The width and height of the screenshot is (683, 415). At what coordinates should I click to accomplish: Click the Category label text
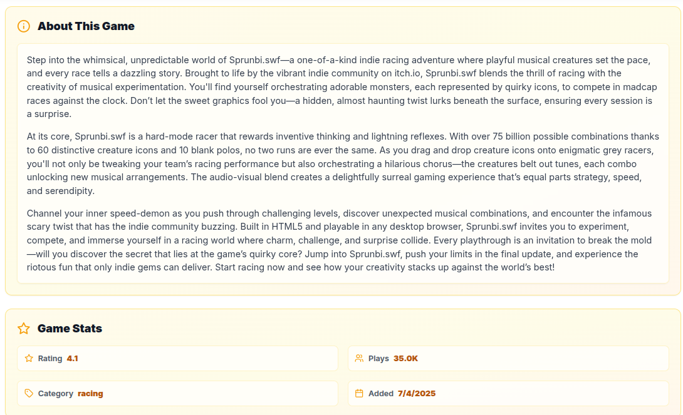click(55, 393)
